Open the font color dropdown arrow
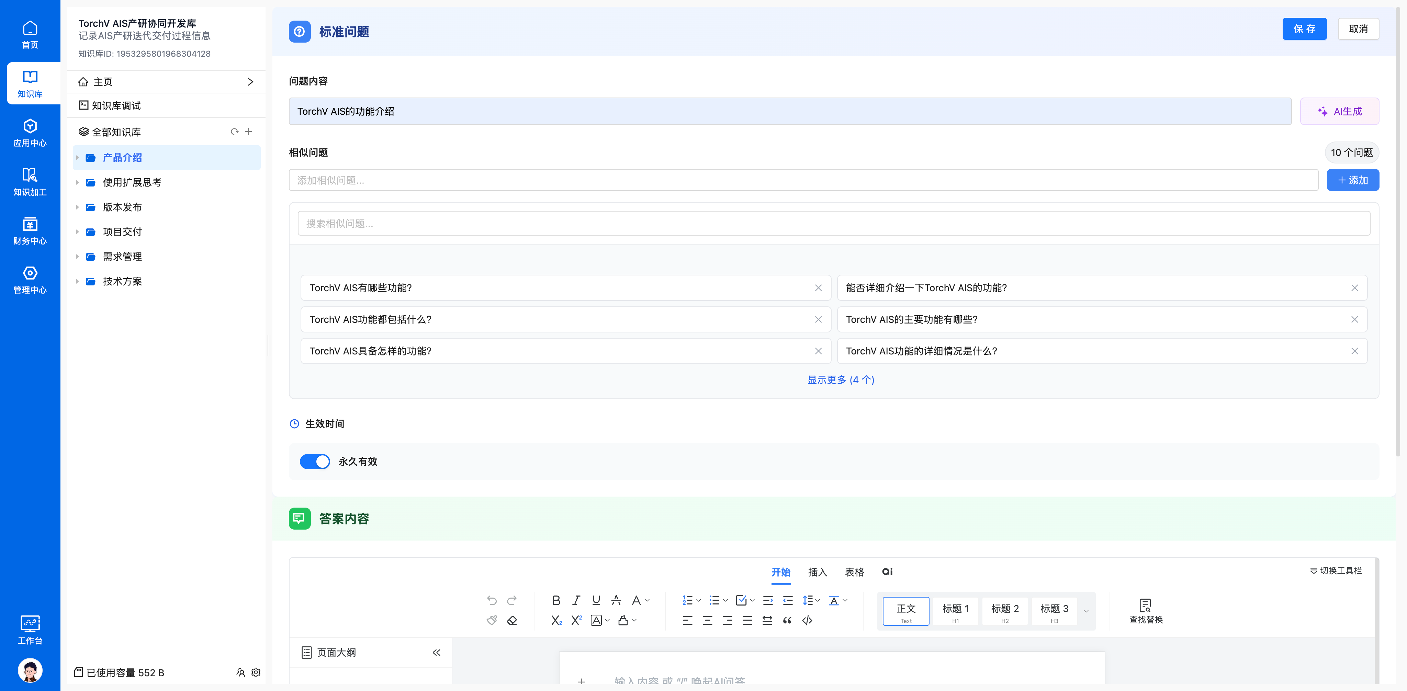This screenshot has width=1407, height=691. pos(647,600)
